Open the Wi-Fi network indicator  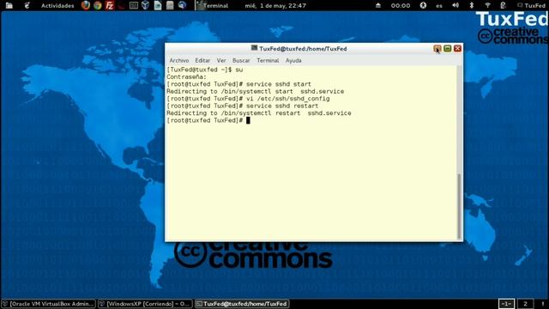(487, 5)
